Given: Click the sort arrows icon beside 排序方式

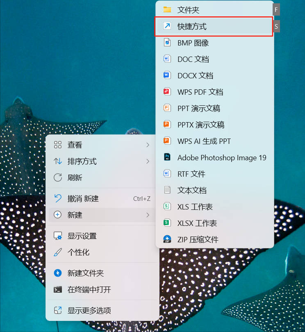Looking at the screenshot, I should pos(58,161).
